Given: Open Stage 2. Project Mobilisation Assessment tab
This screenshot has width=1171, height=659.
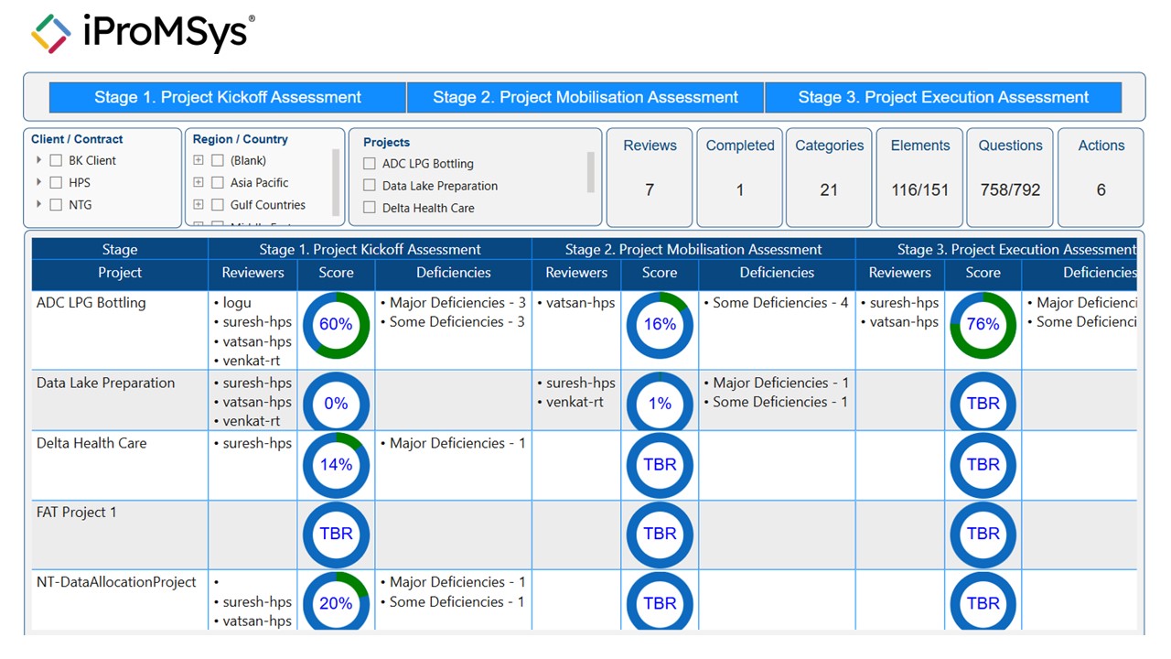Looking at the screenshot, I should (585, 97).
